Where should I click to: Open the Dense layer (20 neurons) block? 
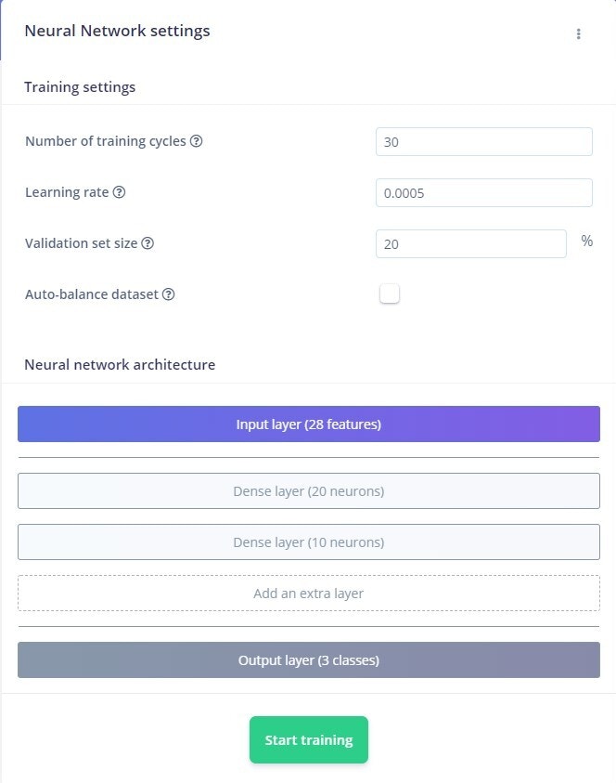point(309,490)
